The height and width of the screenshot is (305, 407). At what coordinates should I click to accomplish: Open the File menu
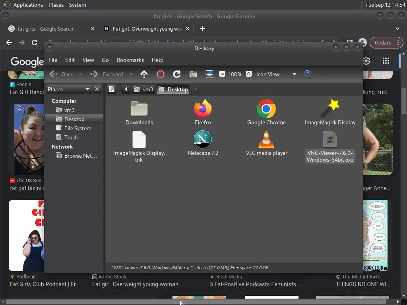pos(53,60)
